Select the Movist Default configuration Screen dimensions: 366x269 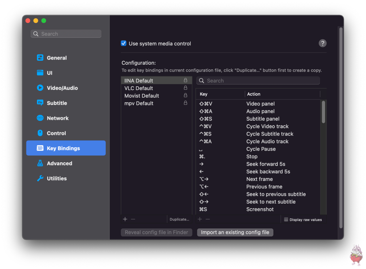click(x=156, y=95)
